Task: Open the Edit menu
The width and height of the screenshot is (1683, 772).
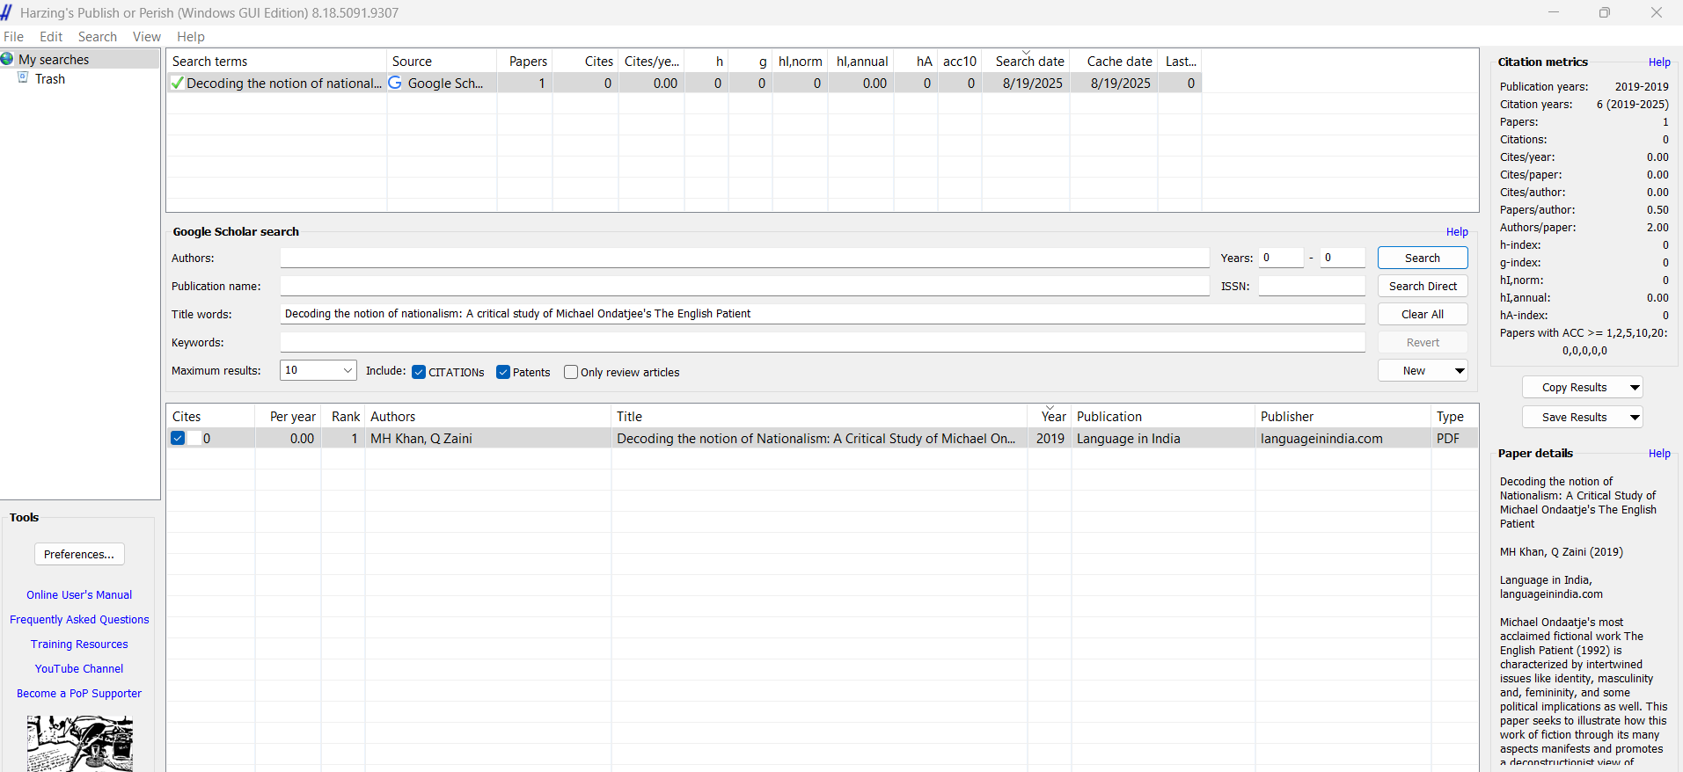Action: click(x=51, y=37)
